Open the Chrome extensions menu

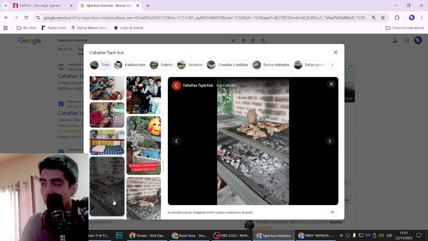pyautogui.click(x=397, y=18)
